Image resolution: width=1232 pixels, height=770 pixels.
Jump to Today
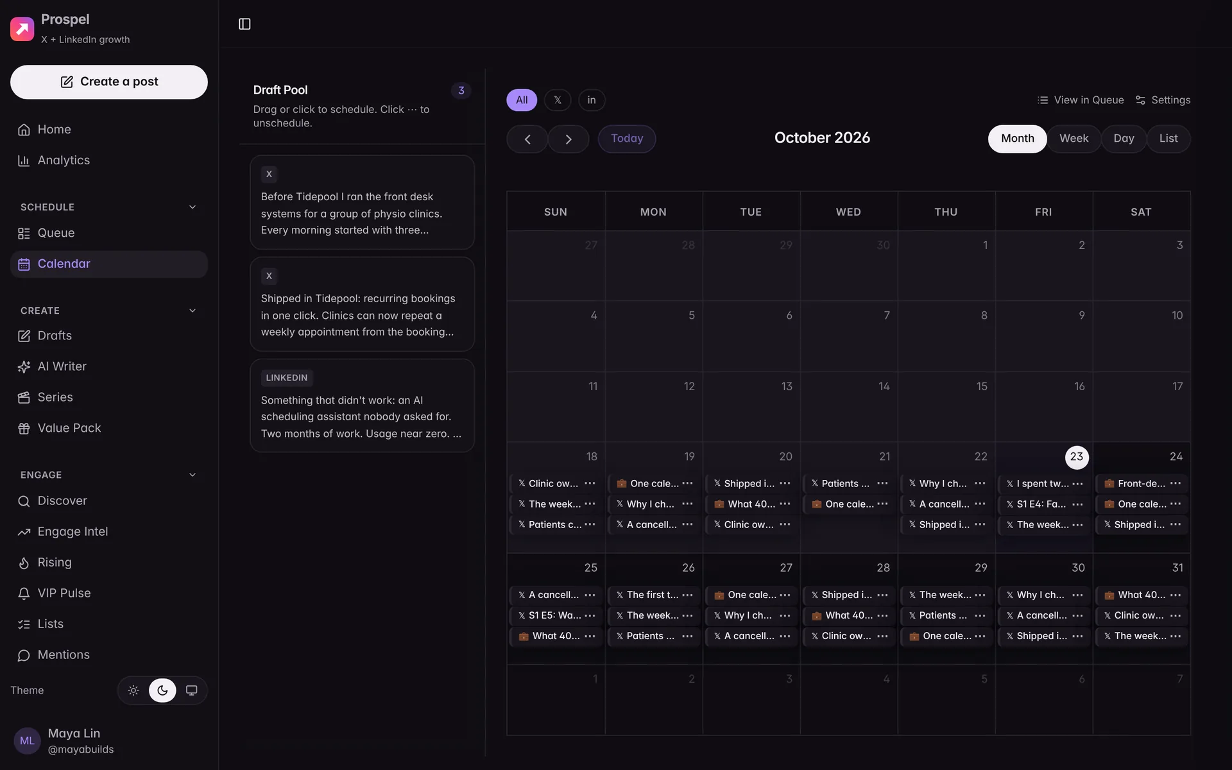[627, 139]
